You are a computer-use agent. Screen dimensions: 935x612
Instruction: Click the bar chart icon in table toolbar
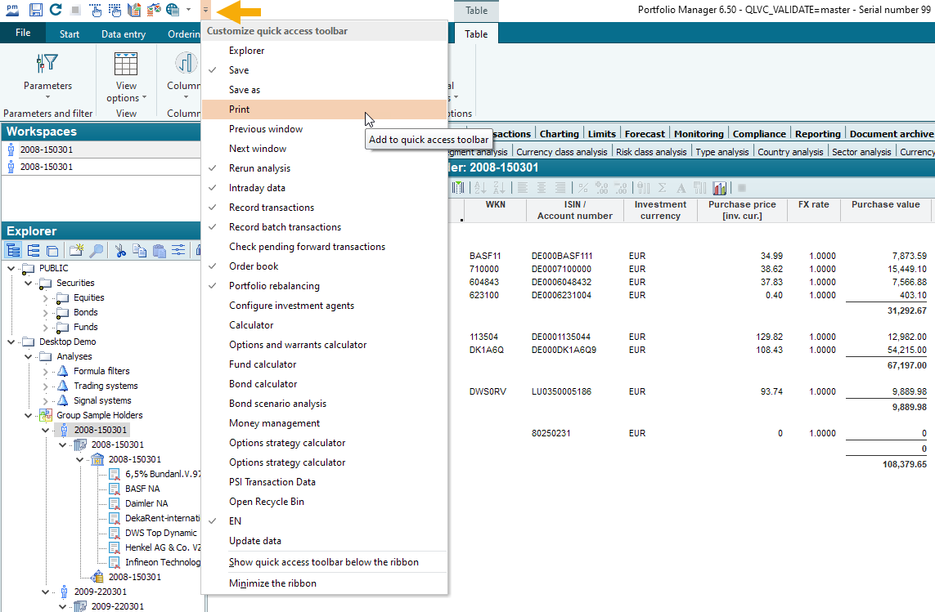[720, 188]
